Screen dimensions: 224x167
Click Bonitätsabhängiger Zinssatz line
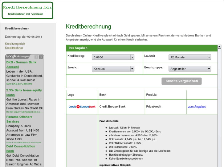click(126, 155)
